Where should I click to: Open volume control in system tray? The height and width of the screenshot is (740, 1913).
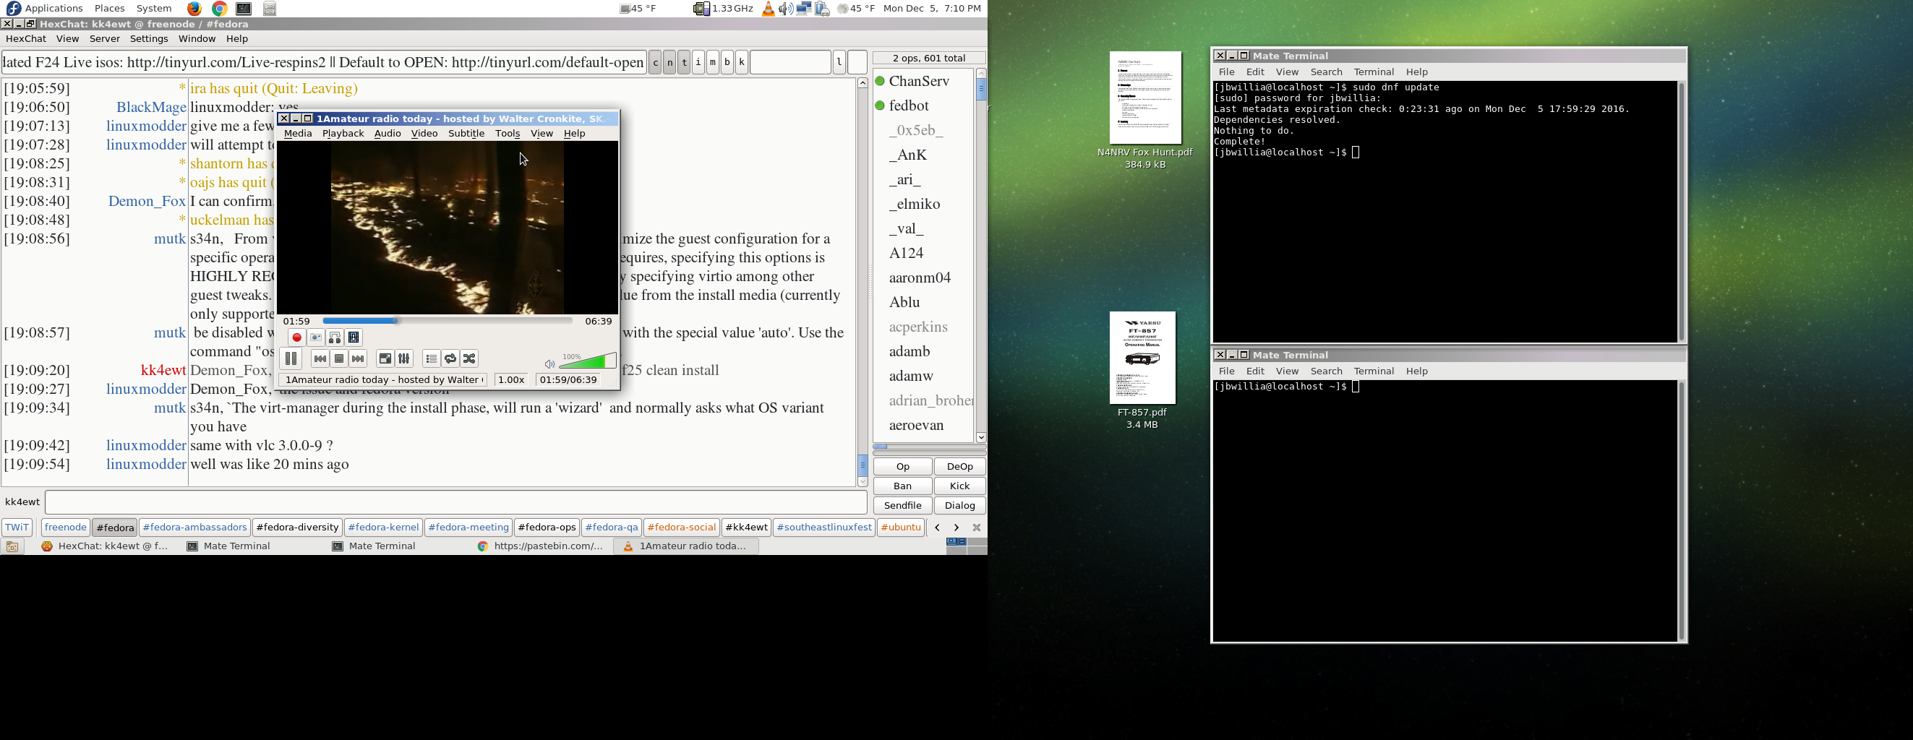[786, 9]
